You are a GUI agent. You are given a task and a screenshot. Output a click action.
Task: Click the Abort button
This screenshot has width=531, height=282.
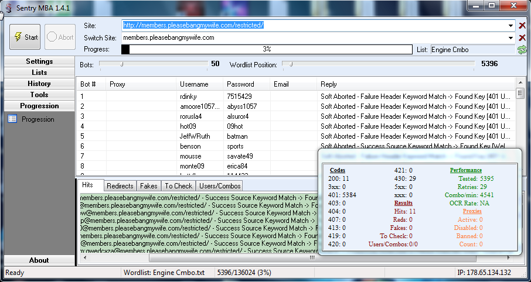(x=60, y=37)
